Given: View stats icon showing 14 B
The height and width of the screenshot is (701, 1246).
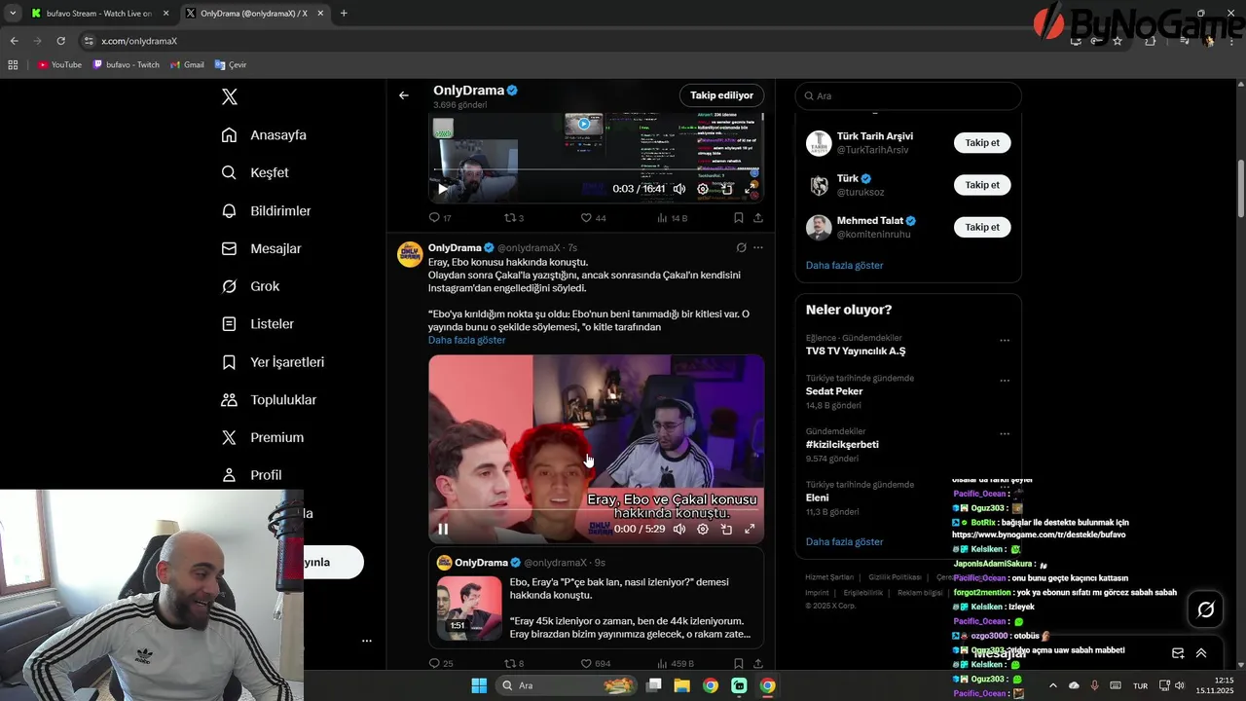Looking at the screenshot, I should click(x=663, y=218).
